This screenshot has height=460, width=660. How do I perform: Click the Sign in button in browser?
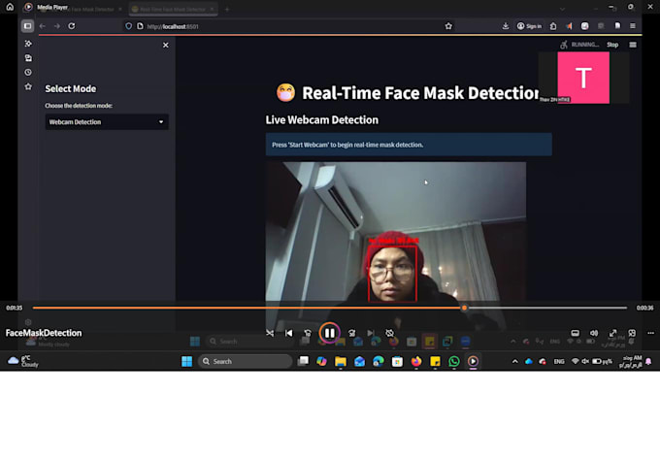pos(530,26)
